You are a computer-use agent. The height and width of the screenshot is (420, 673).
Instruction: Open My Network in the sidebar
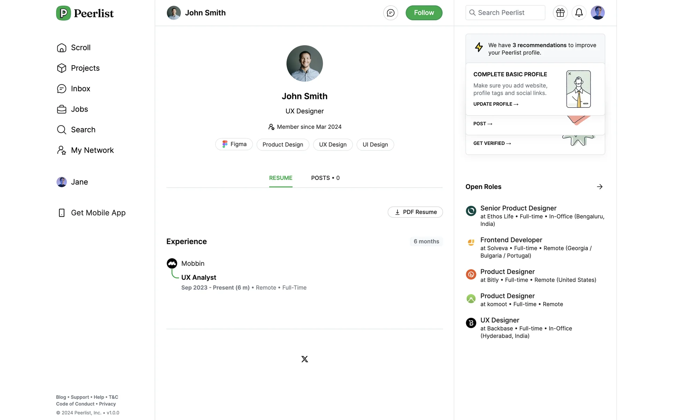[x=92, y=150]
